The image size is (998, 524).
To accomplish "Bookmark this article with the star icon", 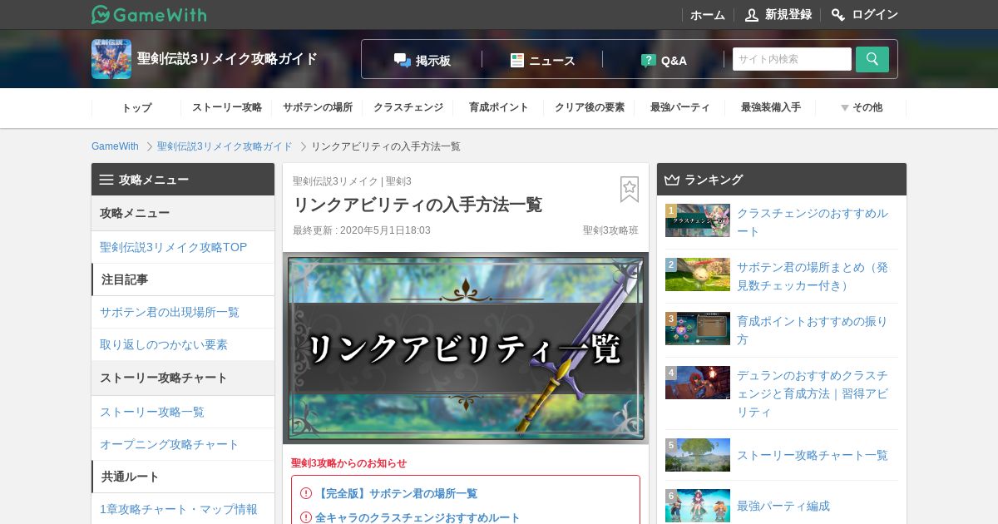I will click(630, 190).
